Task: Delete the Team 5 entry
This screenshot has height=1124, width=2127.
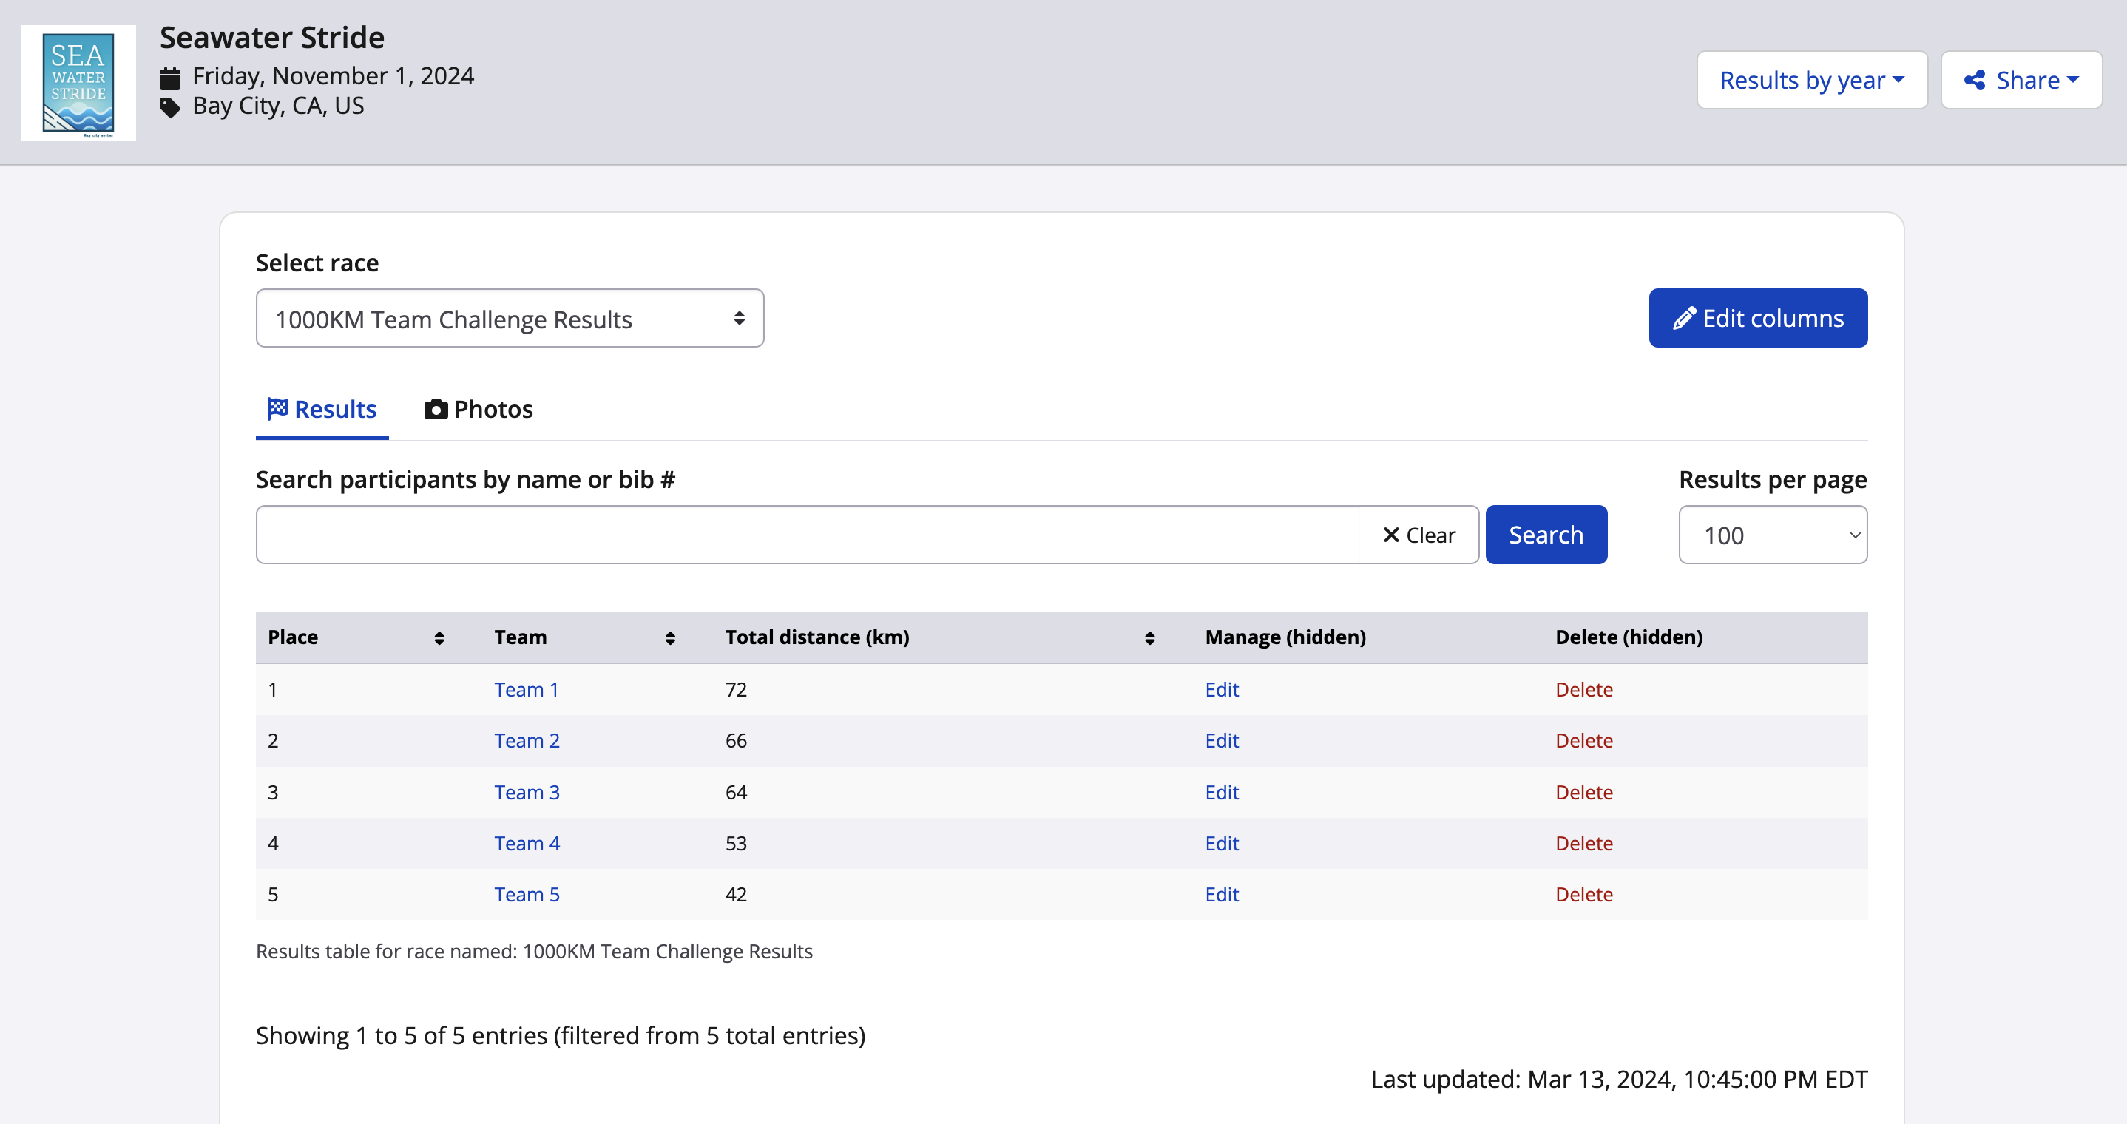Action: 1583,895
